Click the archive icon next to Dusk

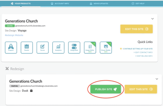[x=31, y=91]
